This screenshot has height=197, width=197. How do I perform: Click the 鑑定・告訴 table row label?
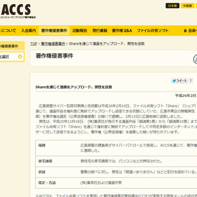47,183
